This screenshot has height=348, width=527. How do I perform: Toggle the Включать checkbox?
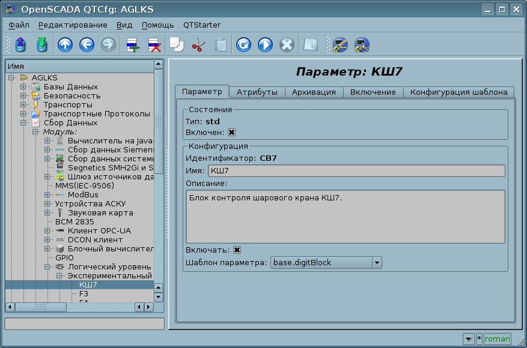pos(237,250)
